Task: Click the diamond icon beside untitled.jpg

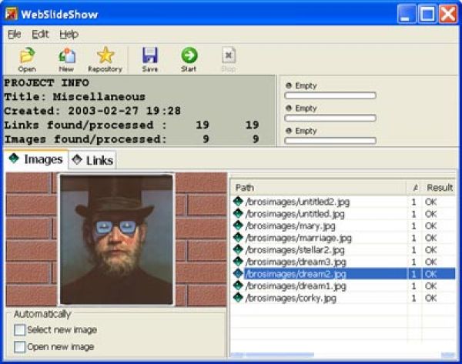Action: pos(238,213)
